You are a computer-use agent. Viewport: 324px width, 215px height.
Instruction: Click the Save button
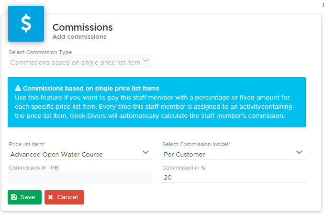(24, 197)
